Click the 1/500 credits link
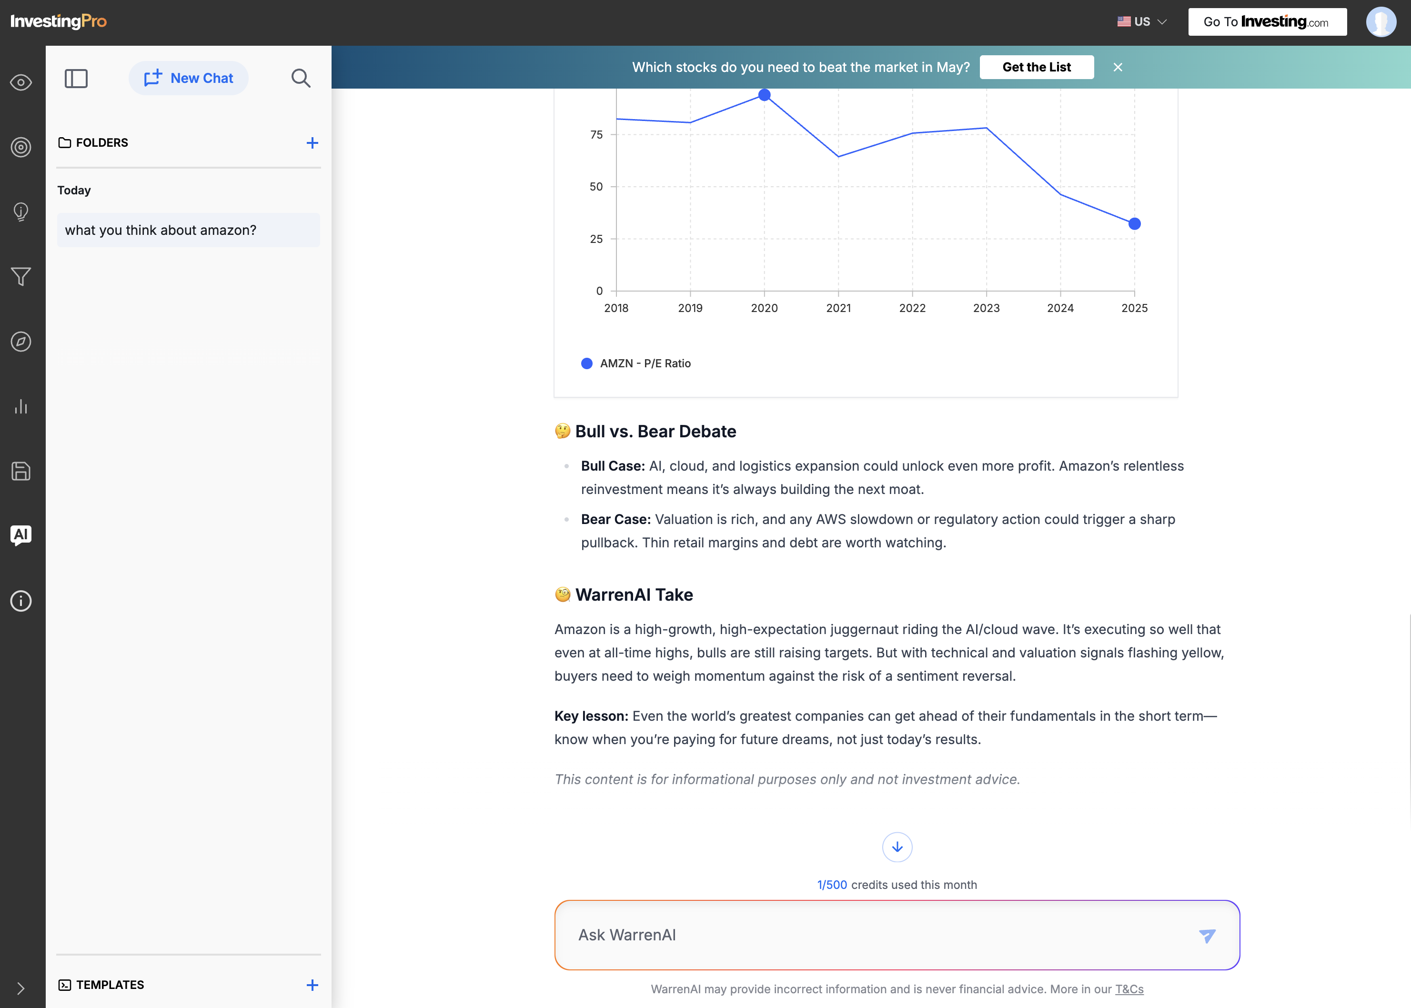This screenshot has height=1008, width=1411. (x=832, y=885)
